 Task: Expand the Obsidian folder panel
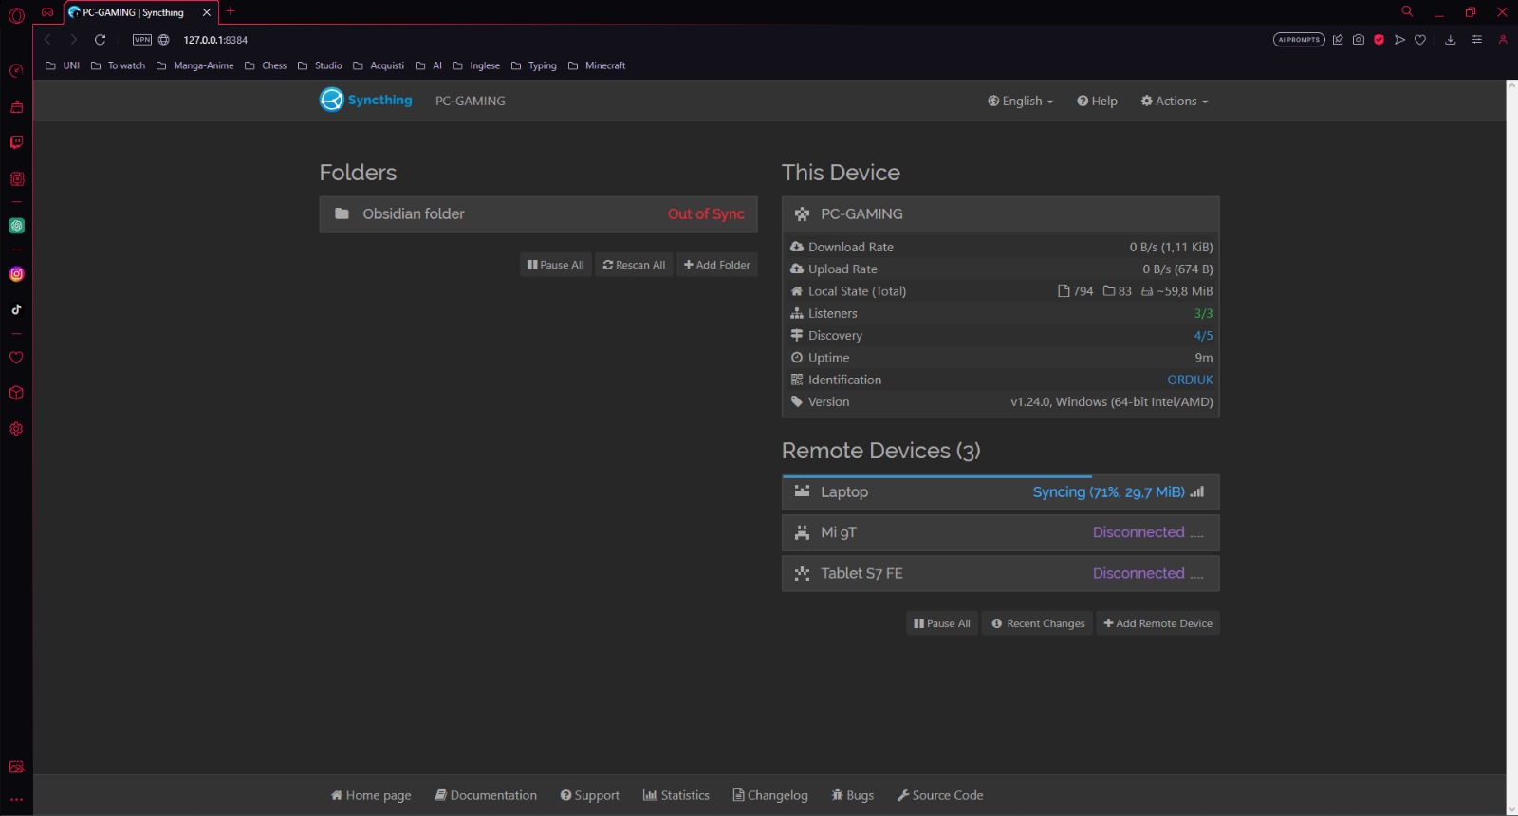538,214
